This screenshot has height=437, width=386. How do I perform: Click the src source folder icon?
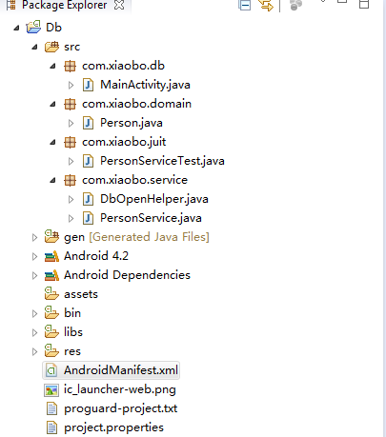coord(51,47)
